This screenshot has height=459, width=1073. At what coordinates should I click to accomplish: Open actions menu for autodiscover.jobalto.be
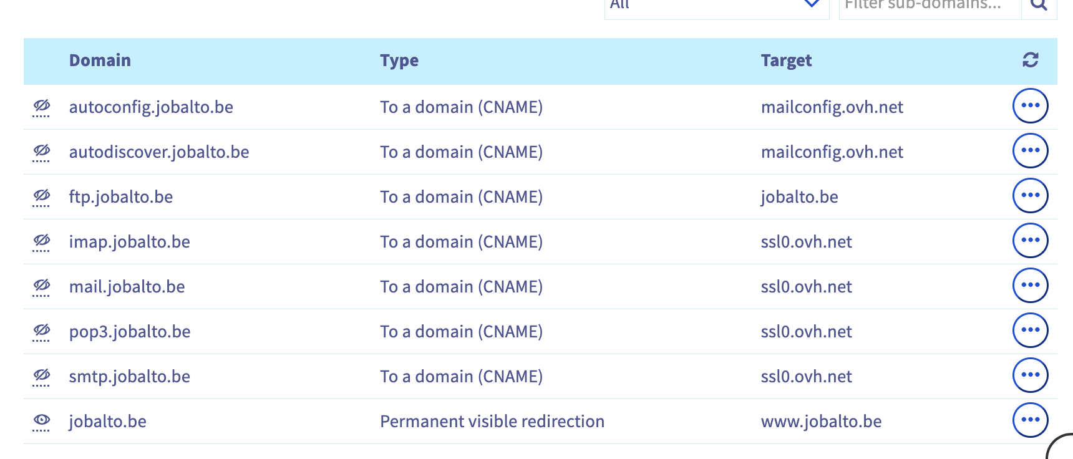1030,151
